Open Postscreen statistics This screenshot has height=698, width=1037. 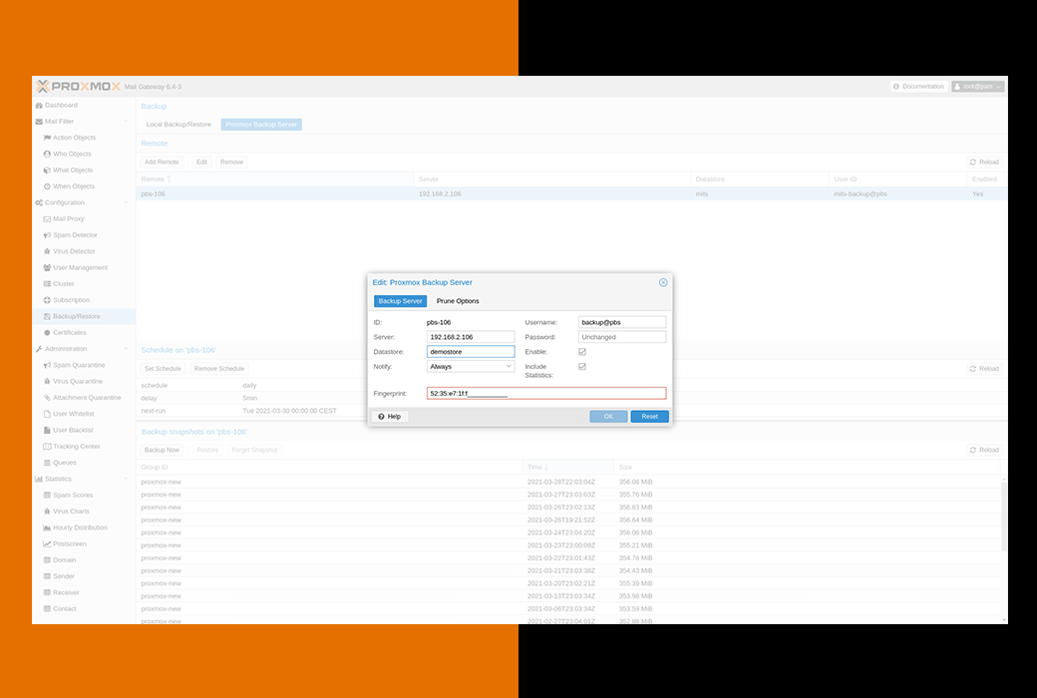[x=70, y=543]
